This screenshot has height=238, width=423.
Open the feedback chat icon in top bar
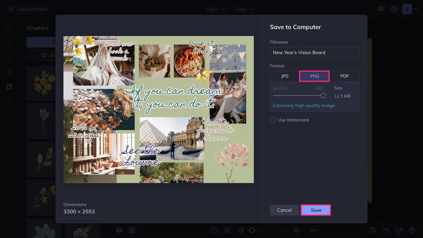[x=380, y=9]
